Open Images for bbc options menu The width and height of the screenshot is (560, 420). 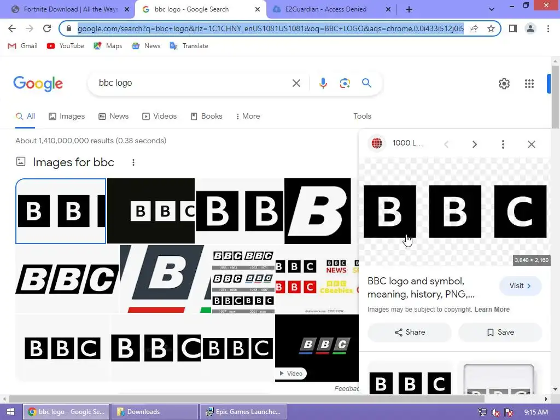click(x=133, y=162)
